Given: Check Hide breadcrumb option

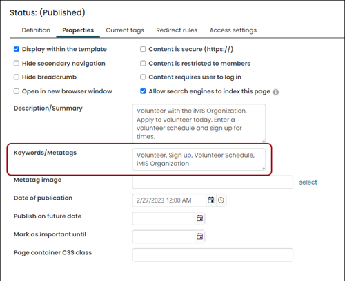Looking at the screenshot, I should pos(17,77).
